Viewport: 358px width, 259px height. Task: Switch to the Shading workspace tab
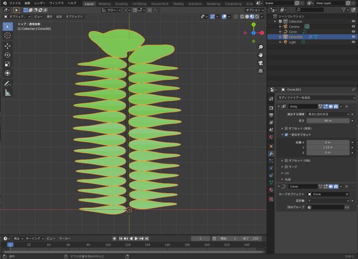point(178,4)
